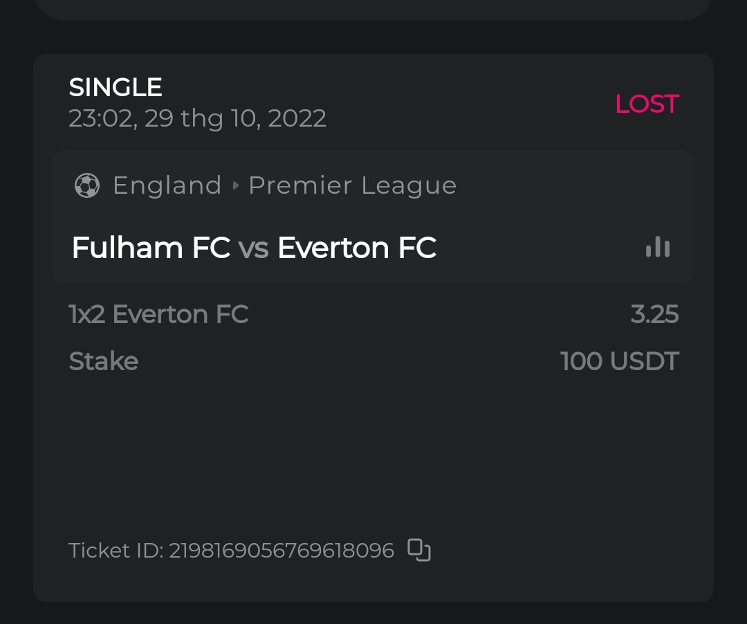
Task: Select the LOST bet status label
Action: (x=647, y=104)
